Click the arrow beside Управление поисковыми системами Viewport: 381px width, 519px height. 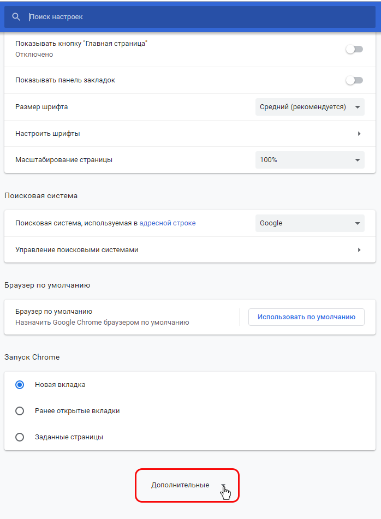(359, 250)
